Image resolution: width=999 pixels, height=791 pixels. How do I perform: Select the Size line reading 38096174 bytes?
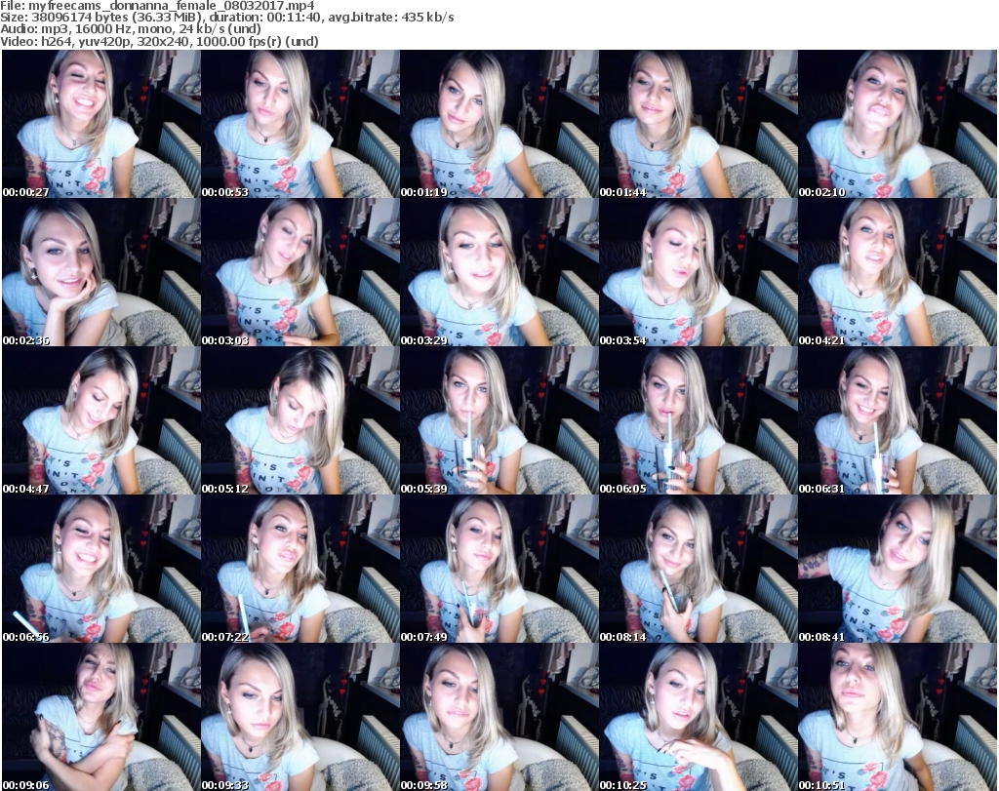(x=227, y=18)
